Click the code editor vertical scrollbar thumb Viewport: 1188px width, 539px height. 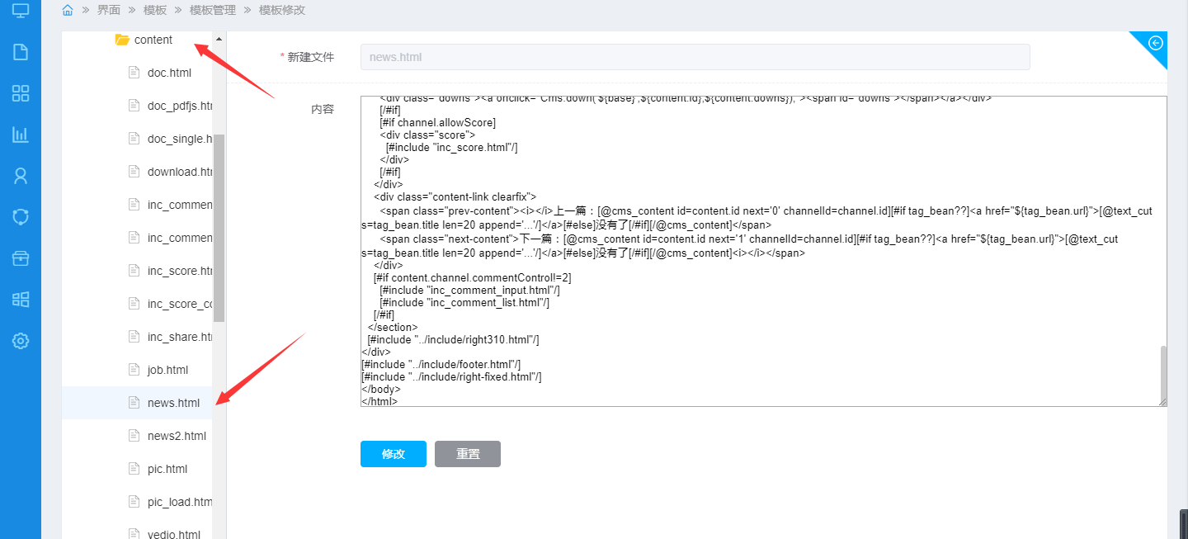pos(1163,373)
